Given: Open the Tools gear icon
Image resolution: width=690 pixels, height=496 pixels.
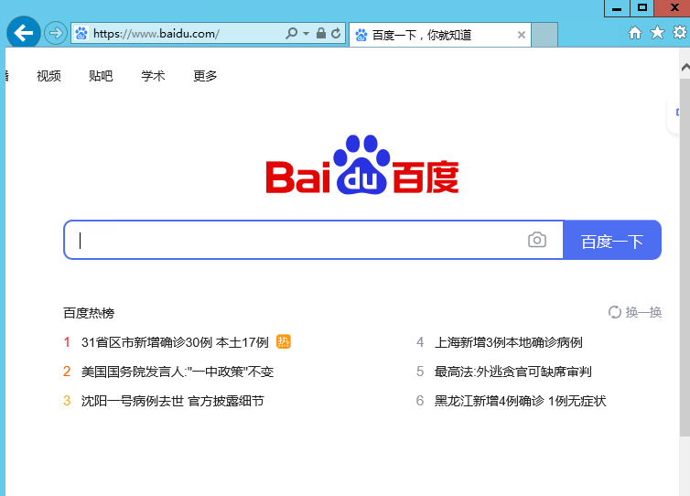Looking at the screenshot, I should coord(680,33).
